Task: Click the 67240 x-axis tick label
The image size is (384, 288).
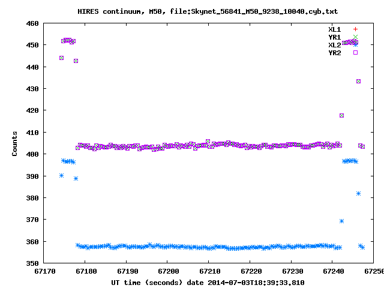Action: point(334,271)
